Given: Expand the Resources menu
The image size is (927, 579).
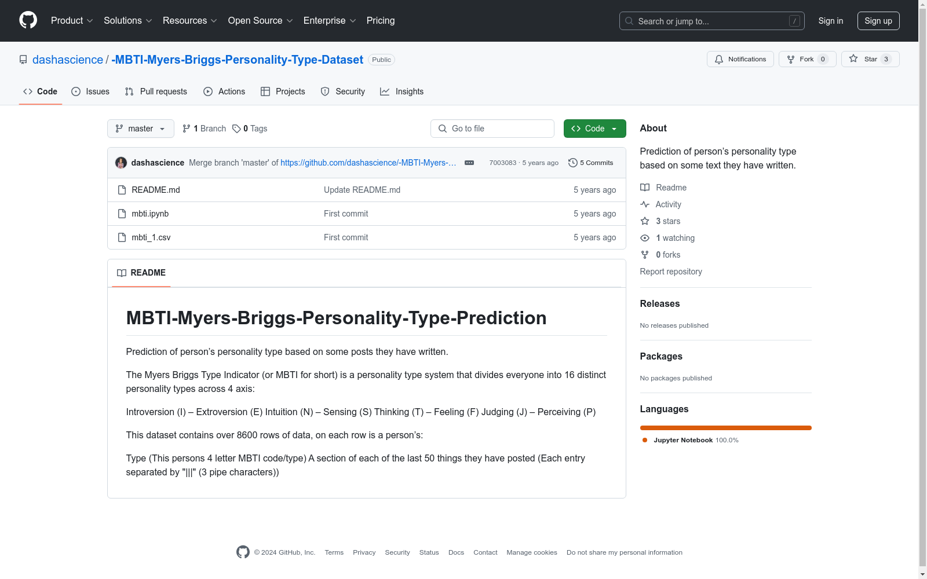Looking at the screenshot, I should coord(190,21).
